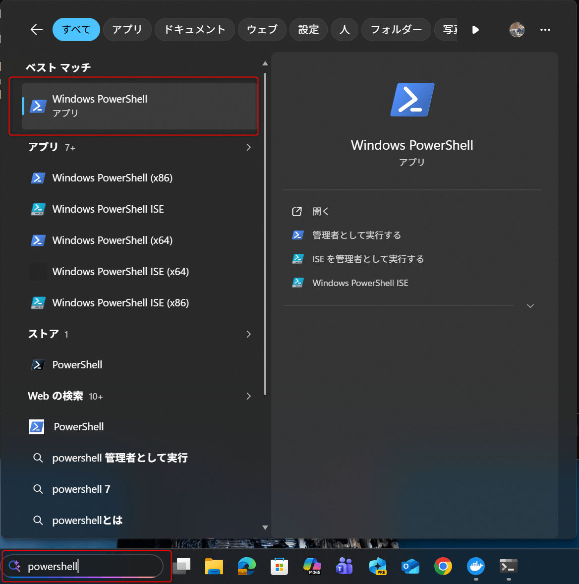Open the three-dot more options menu
579x584 pixels.
click(x=545, y=30)
